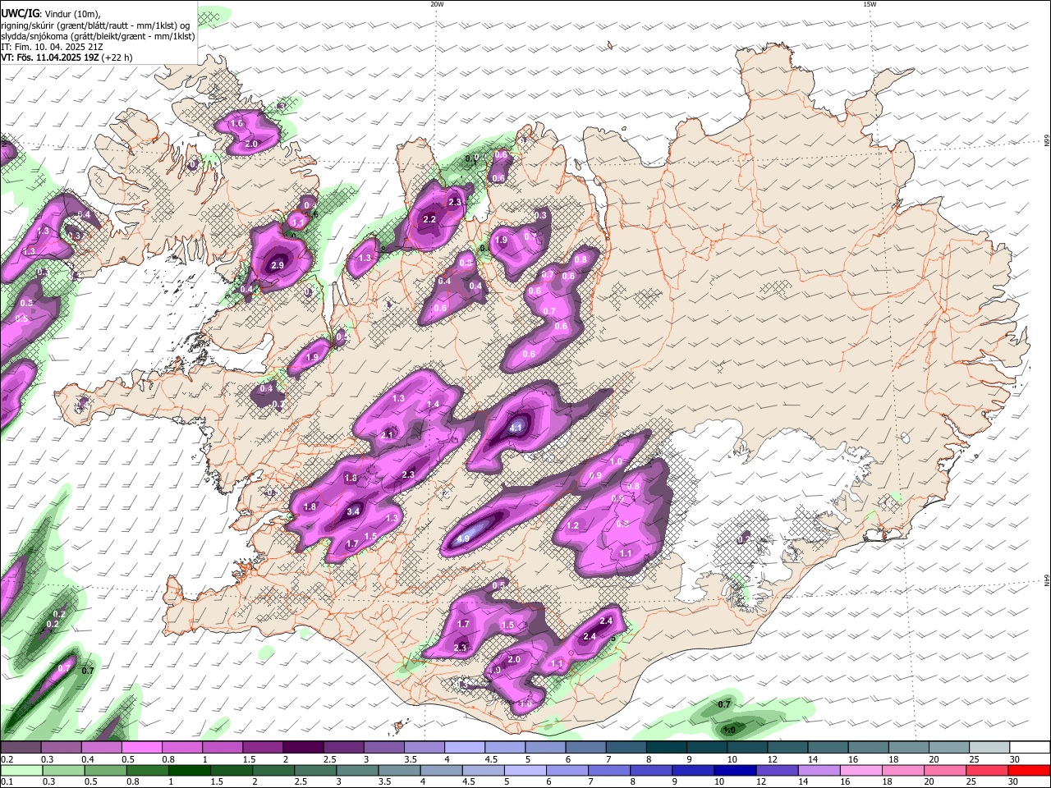Click the '66N' latitude label on right edge
The height and width of the screenshot is (788, 1051).
tap(1047, 141)
